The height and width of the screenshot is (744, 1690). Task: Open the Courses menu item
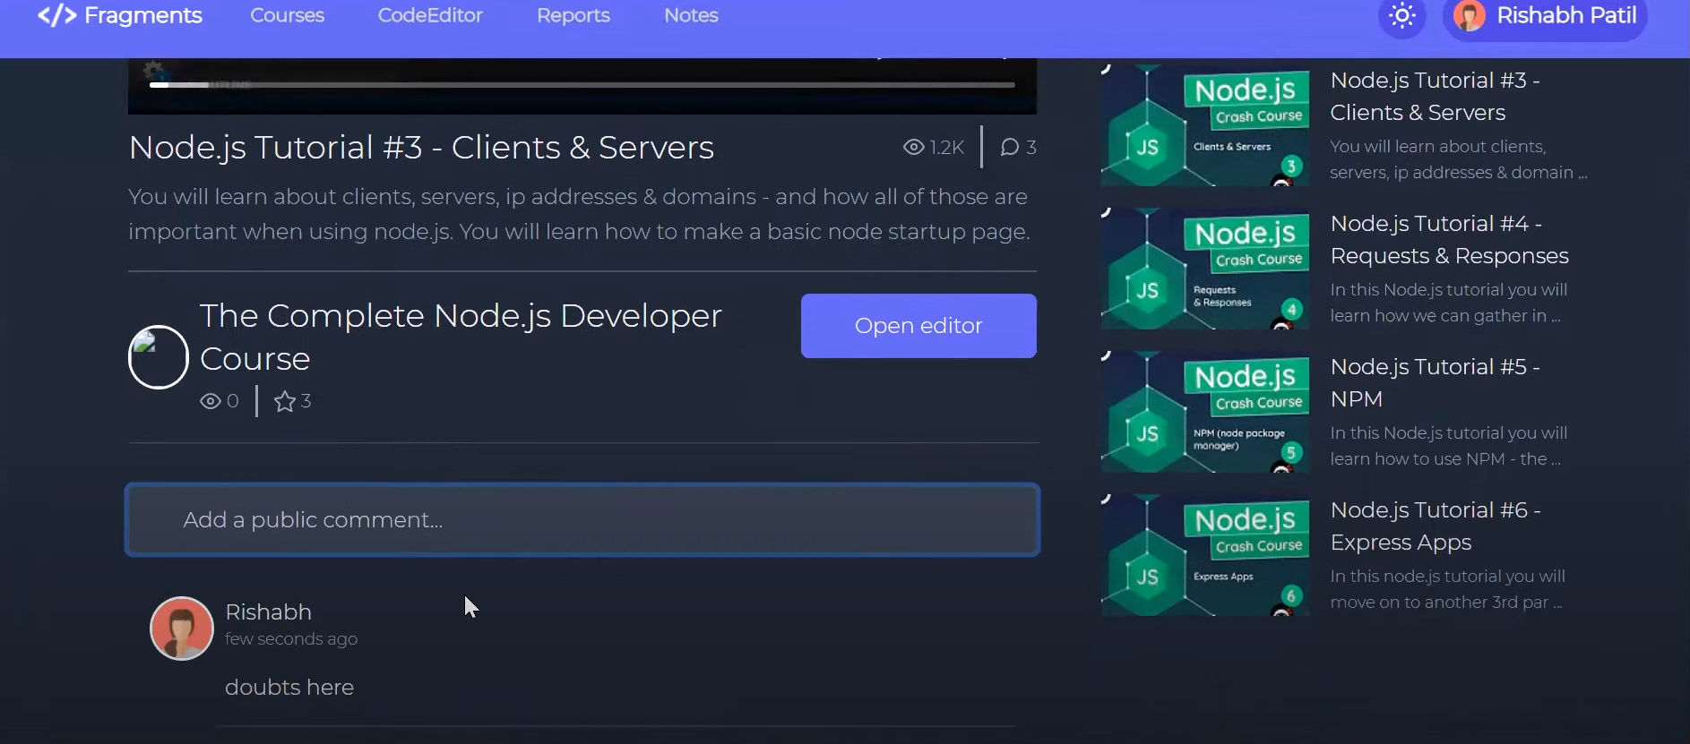coord(287,16)
